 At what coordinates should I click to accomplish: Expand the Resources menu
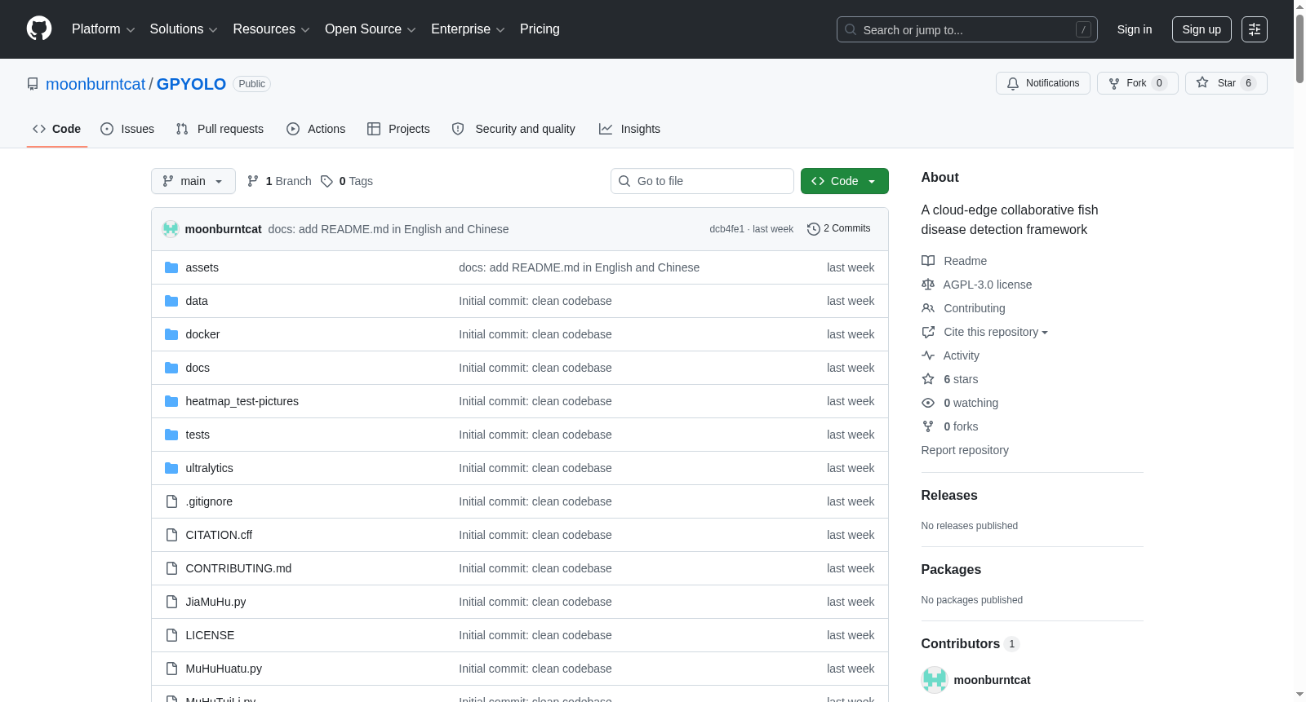pos(271,29)
